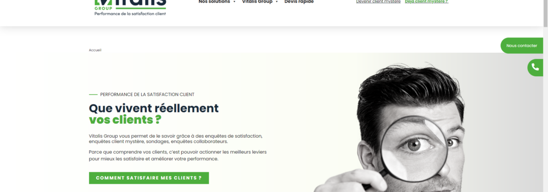Click the logo tagline Performance de la satisfaction client

tap(130, 13)
